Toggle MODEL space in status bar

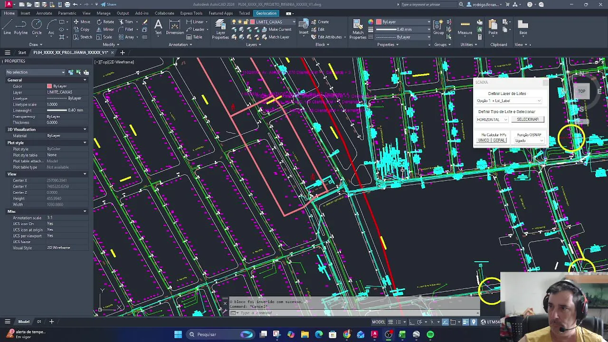pyautogui.click(x=379, y=322)
